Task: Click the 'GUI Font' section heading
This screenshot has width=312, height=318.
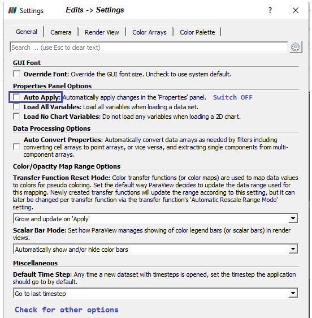Action: click(27, 63)
